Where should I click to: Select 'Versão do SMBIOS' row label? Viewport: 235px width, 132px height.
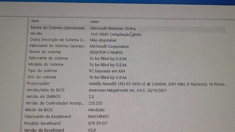[x=43, y=96]
